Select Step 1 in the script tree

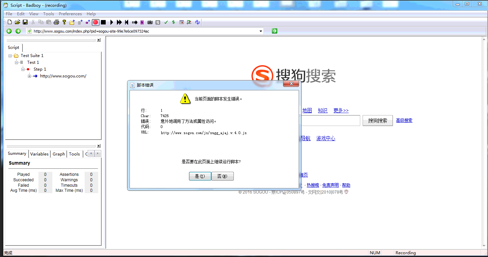40,69
